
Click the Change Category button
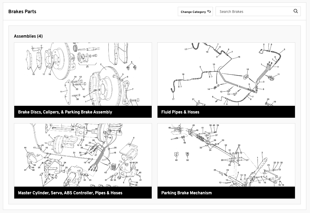click(193, 12)
